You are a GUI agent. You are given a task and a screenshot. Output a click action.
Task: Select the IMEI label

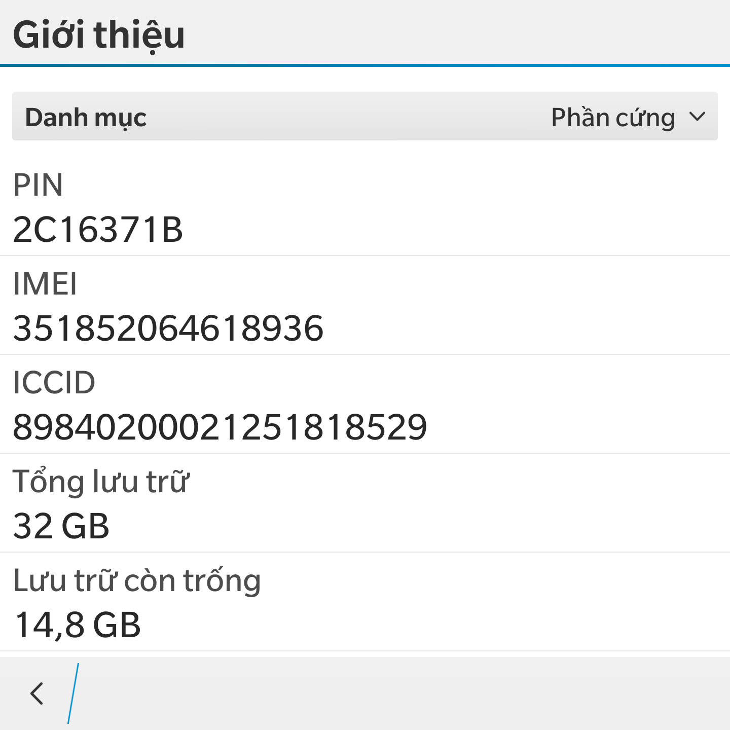(x=45, y=283)
